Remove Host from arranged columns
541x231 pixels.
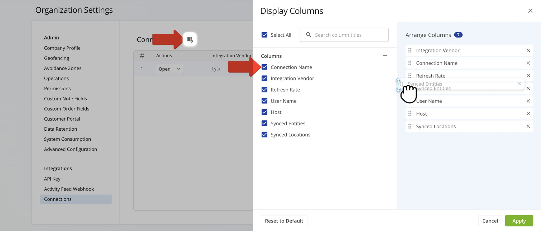click(528, 114)
